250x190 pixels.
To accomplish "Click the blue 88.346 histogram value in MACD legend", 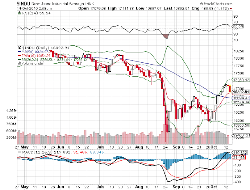I will [x=97, y=152].
